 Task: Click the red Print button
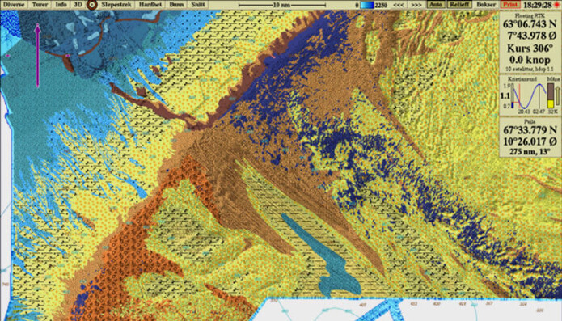[x=509, y=5]
